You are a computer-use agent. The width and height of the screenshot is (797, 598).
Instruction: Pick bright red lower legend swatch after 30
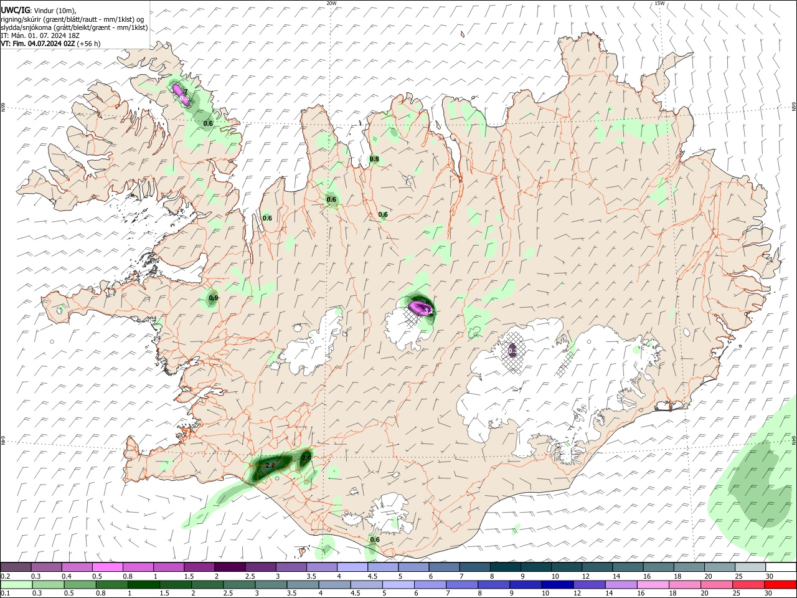click(x=780, y=584)
